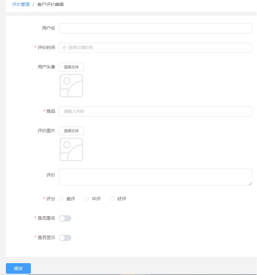Screen dimensions: 257x275
Task: Choose a file for 用户头像
Action: (x=71, y=67)
